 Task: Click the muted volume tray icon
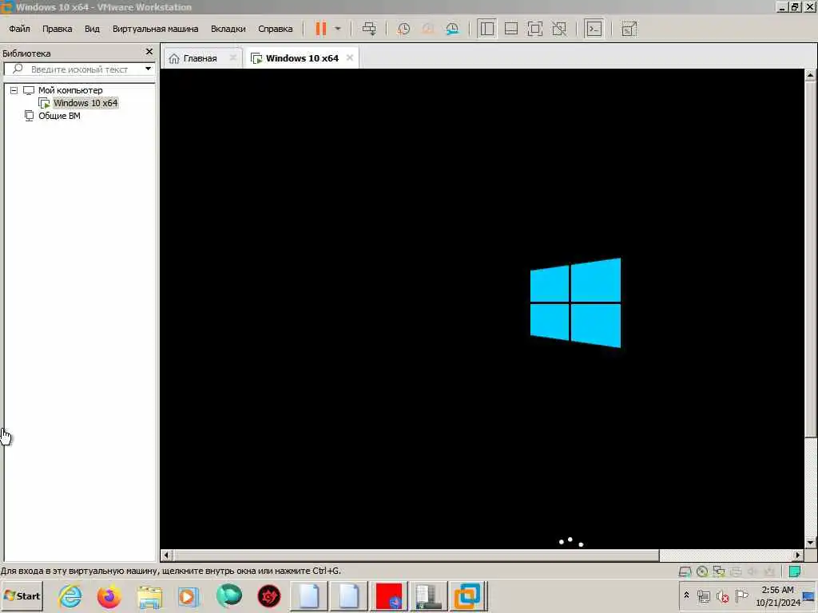coord(722,595)
